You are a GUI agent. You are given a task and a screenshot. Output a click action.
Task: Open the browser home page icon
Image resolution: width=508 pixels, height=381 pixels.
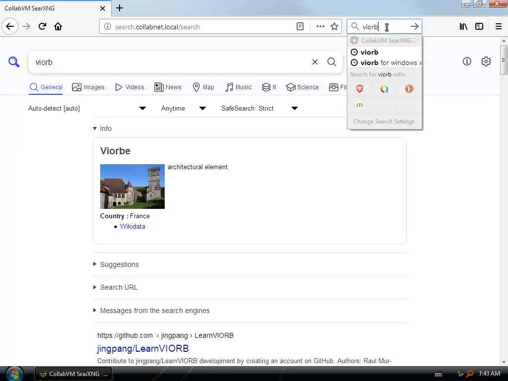(x=58, y=26)
